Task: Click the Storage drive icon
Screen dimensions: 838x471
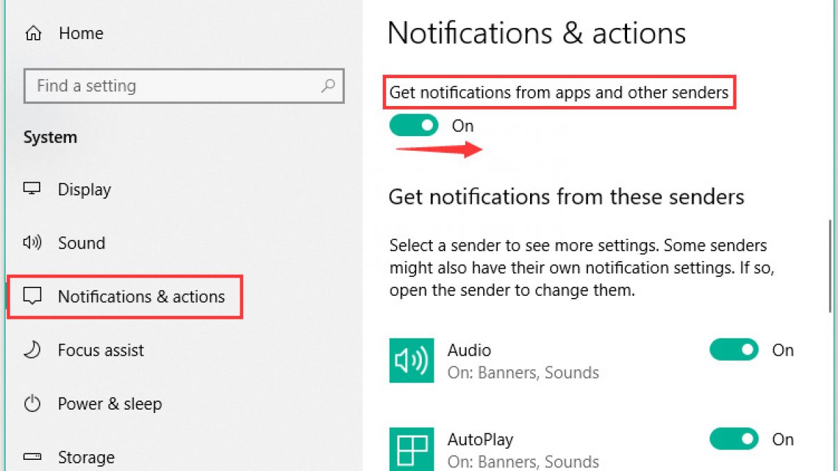Action: [x=32, y=457]
